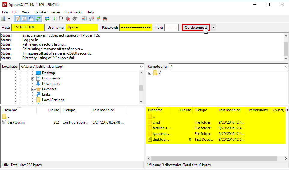Image resolution: width=289 pixels, height=170 pixels.
Task: Select the remote iyanama... folder
Action: 161,134
